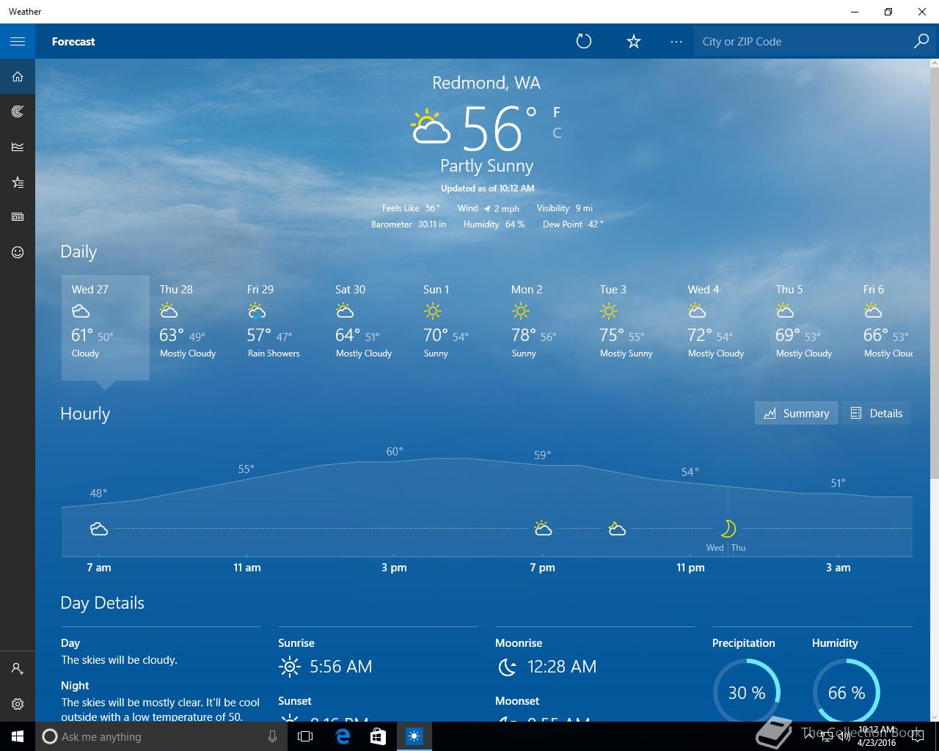
Task: Open Task View from taskbar
Action: (x=305, y=736)
